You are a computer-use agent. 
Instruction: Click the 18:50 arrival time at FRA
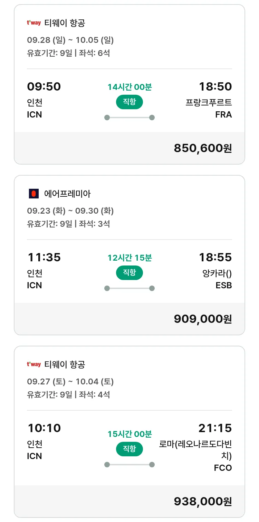pos(215,86)
